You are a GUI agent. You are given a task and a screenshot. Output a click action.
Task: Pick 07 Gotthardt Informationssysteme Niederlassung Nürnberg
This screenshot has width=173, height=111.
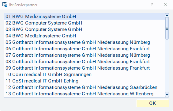(x=85, y=55)
